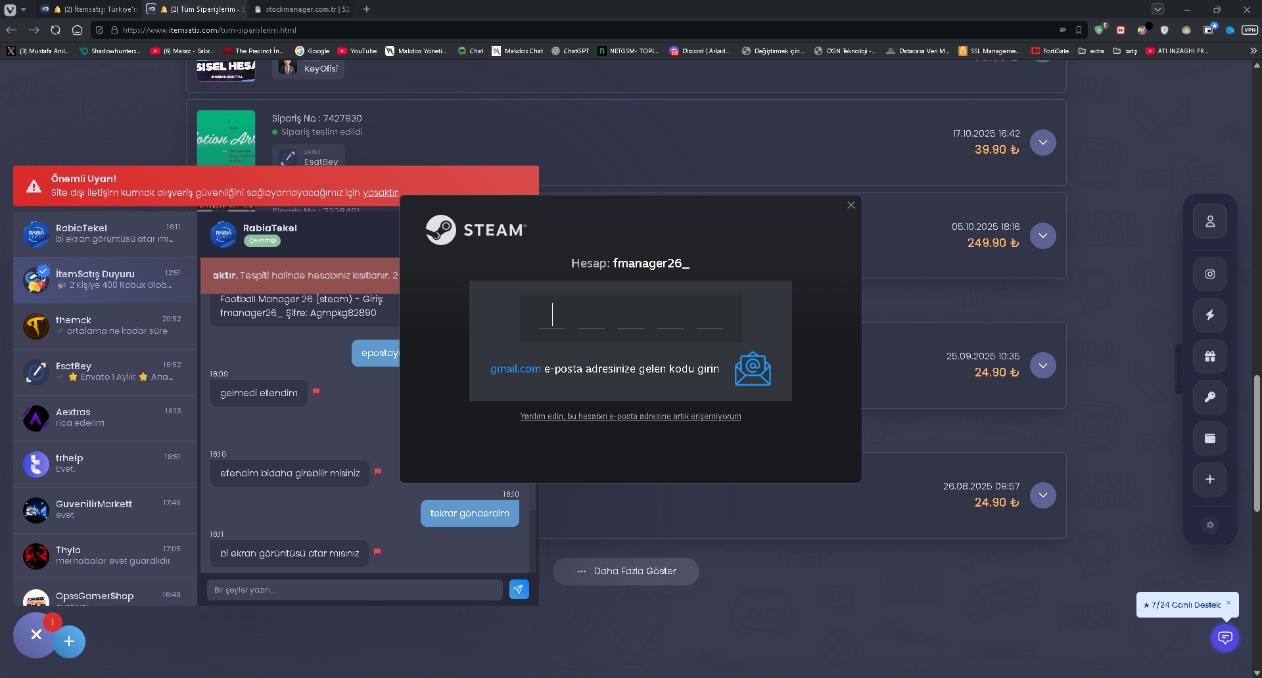Reload the page
The image size is (1262, 678).
click(56, 30)
